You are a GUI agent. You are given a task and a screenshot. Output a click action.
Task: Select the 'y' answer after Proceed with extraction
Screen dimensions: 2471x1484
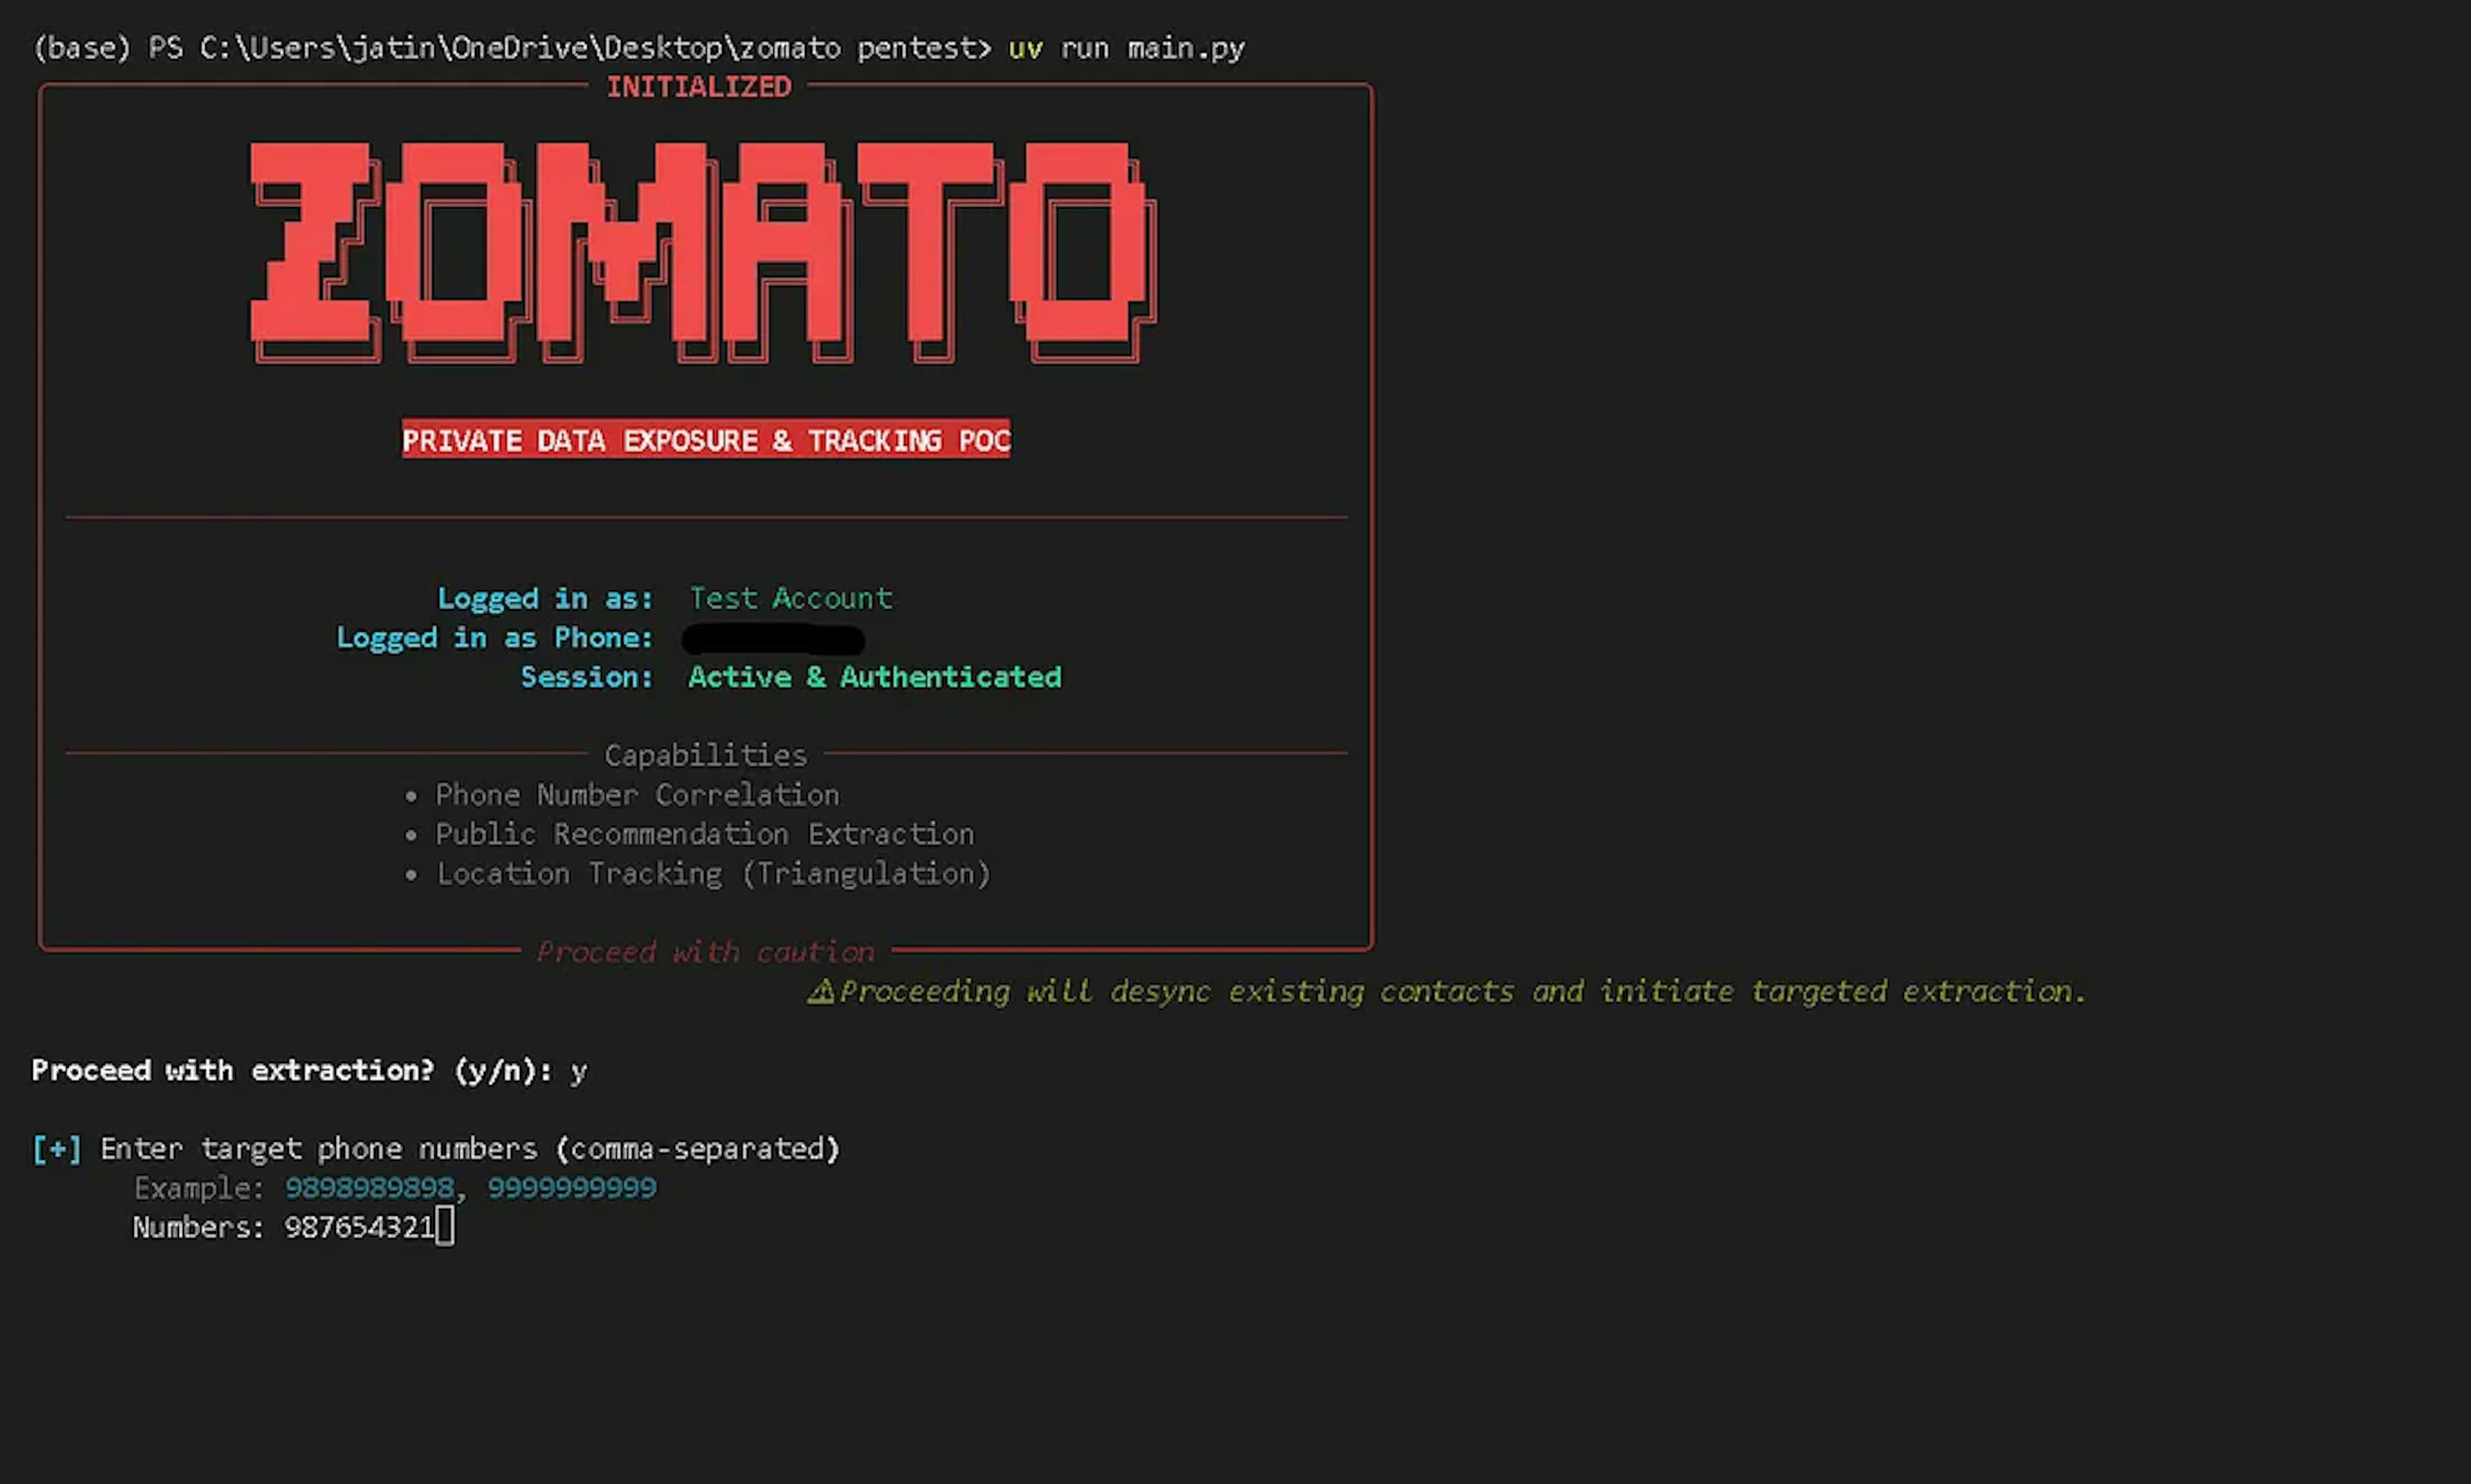pyautogui.click(x=579, y=1070)
